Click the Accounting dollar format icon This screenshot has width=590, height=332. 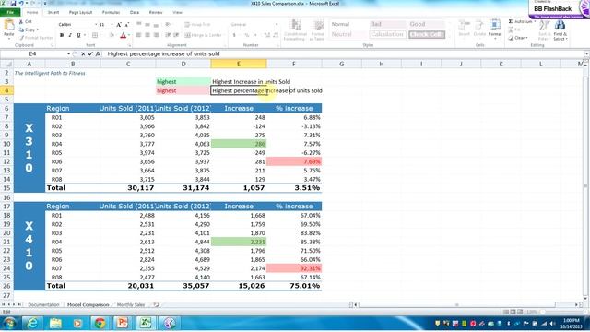point(234,35)
